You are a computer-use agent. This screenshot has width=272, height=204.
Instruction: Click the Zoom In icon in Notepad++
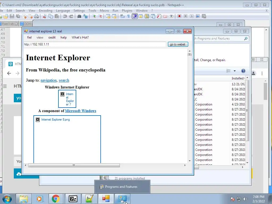(94, 16)
